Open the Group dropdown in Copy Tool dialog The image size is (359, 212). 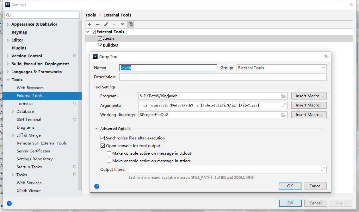(324, 67)
